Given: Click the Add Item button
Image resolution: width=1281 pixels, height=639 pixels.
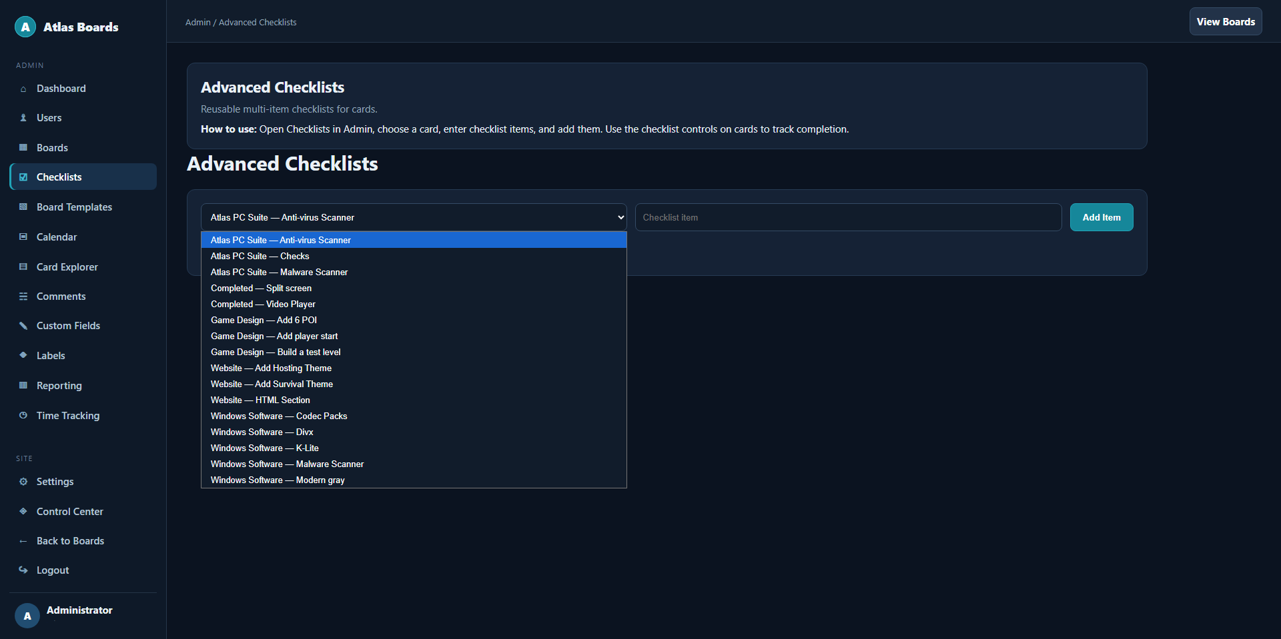Looking at the screenshot, I should point(1102,217).
